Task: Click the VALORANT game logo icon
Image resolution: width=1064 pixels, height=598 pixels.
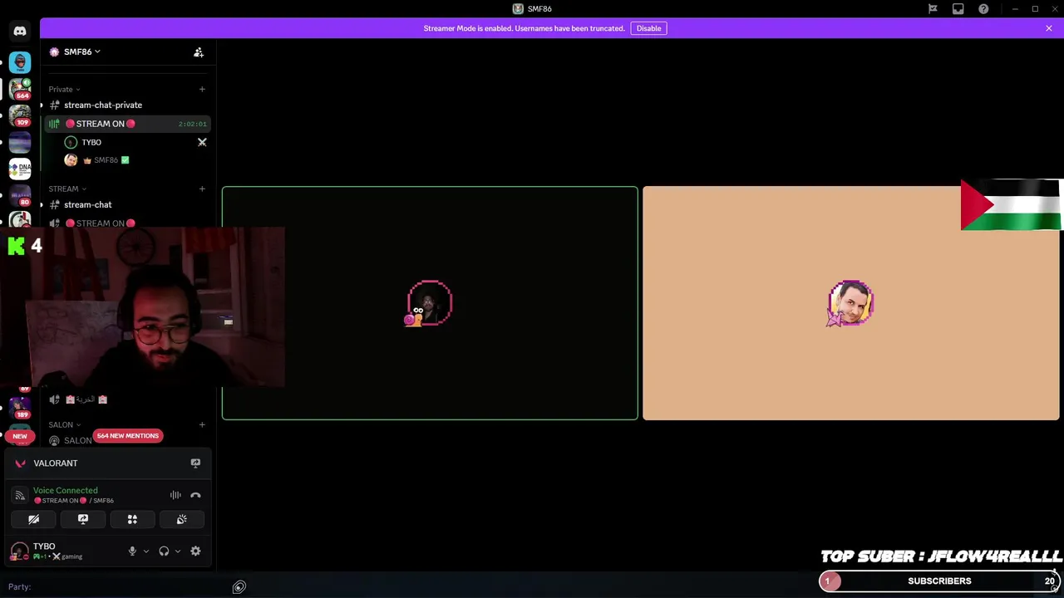Action: [x=20, y=463]
